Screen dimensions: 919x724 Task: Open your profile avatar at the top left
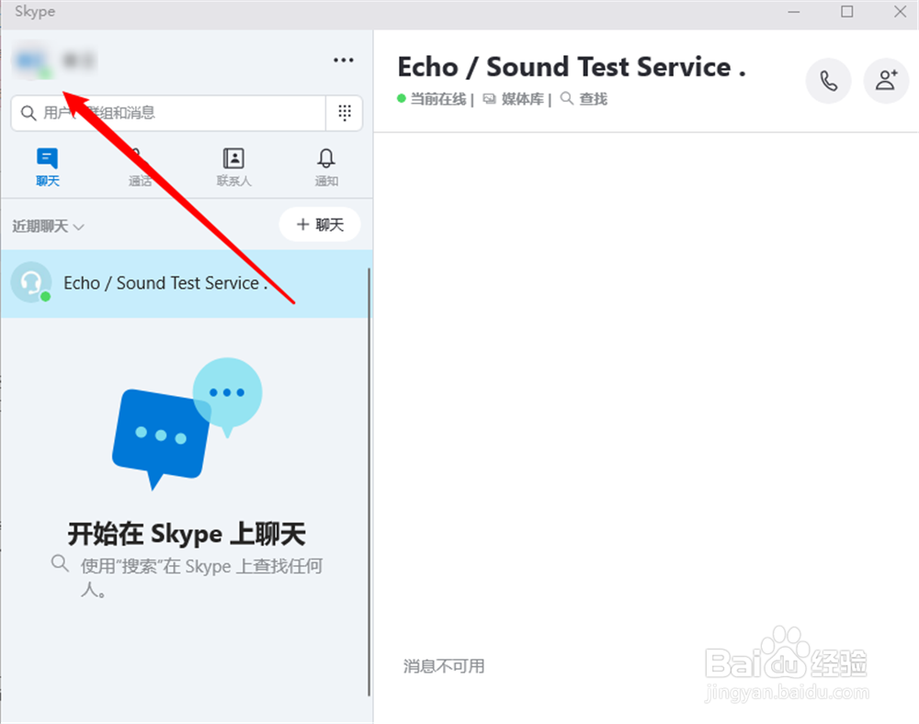28,60
